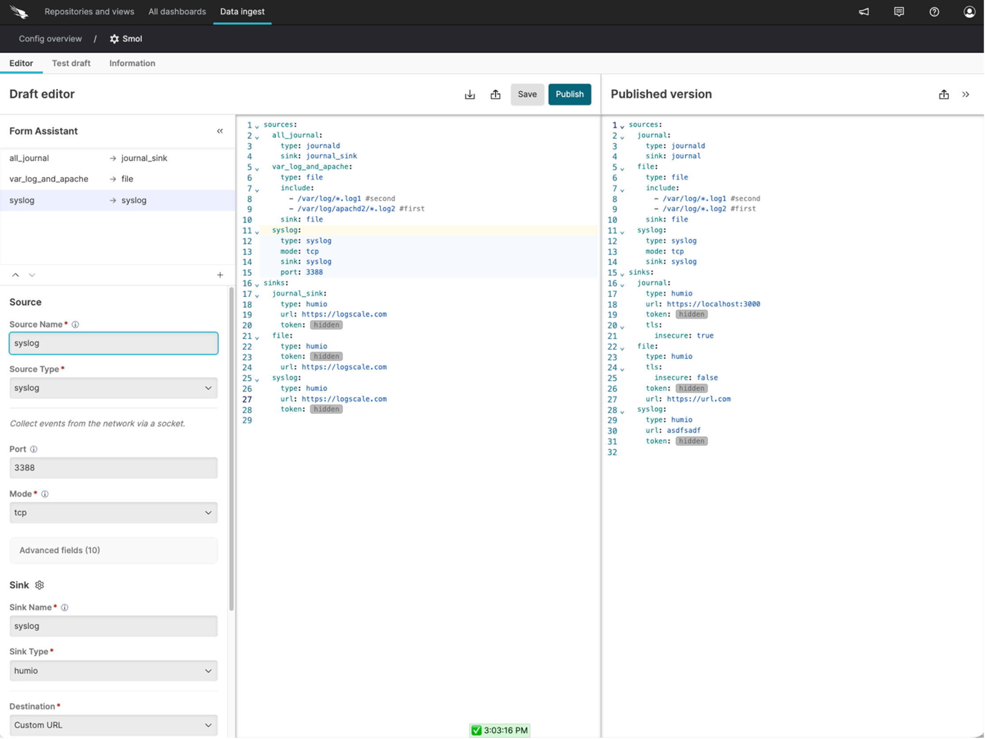Open All dashboards menu
Screen dimensions: 985x739
pyautogui.click(x=177, y=11)
